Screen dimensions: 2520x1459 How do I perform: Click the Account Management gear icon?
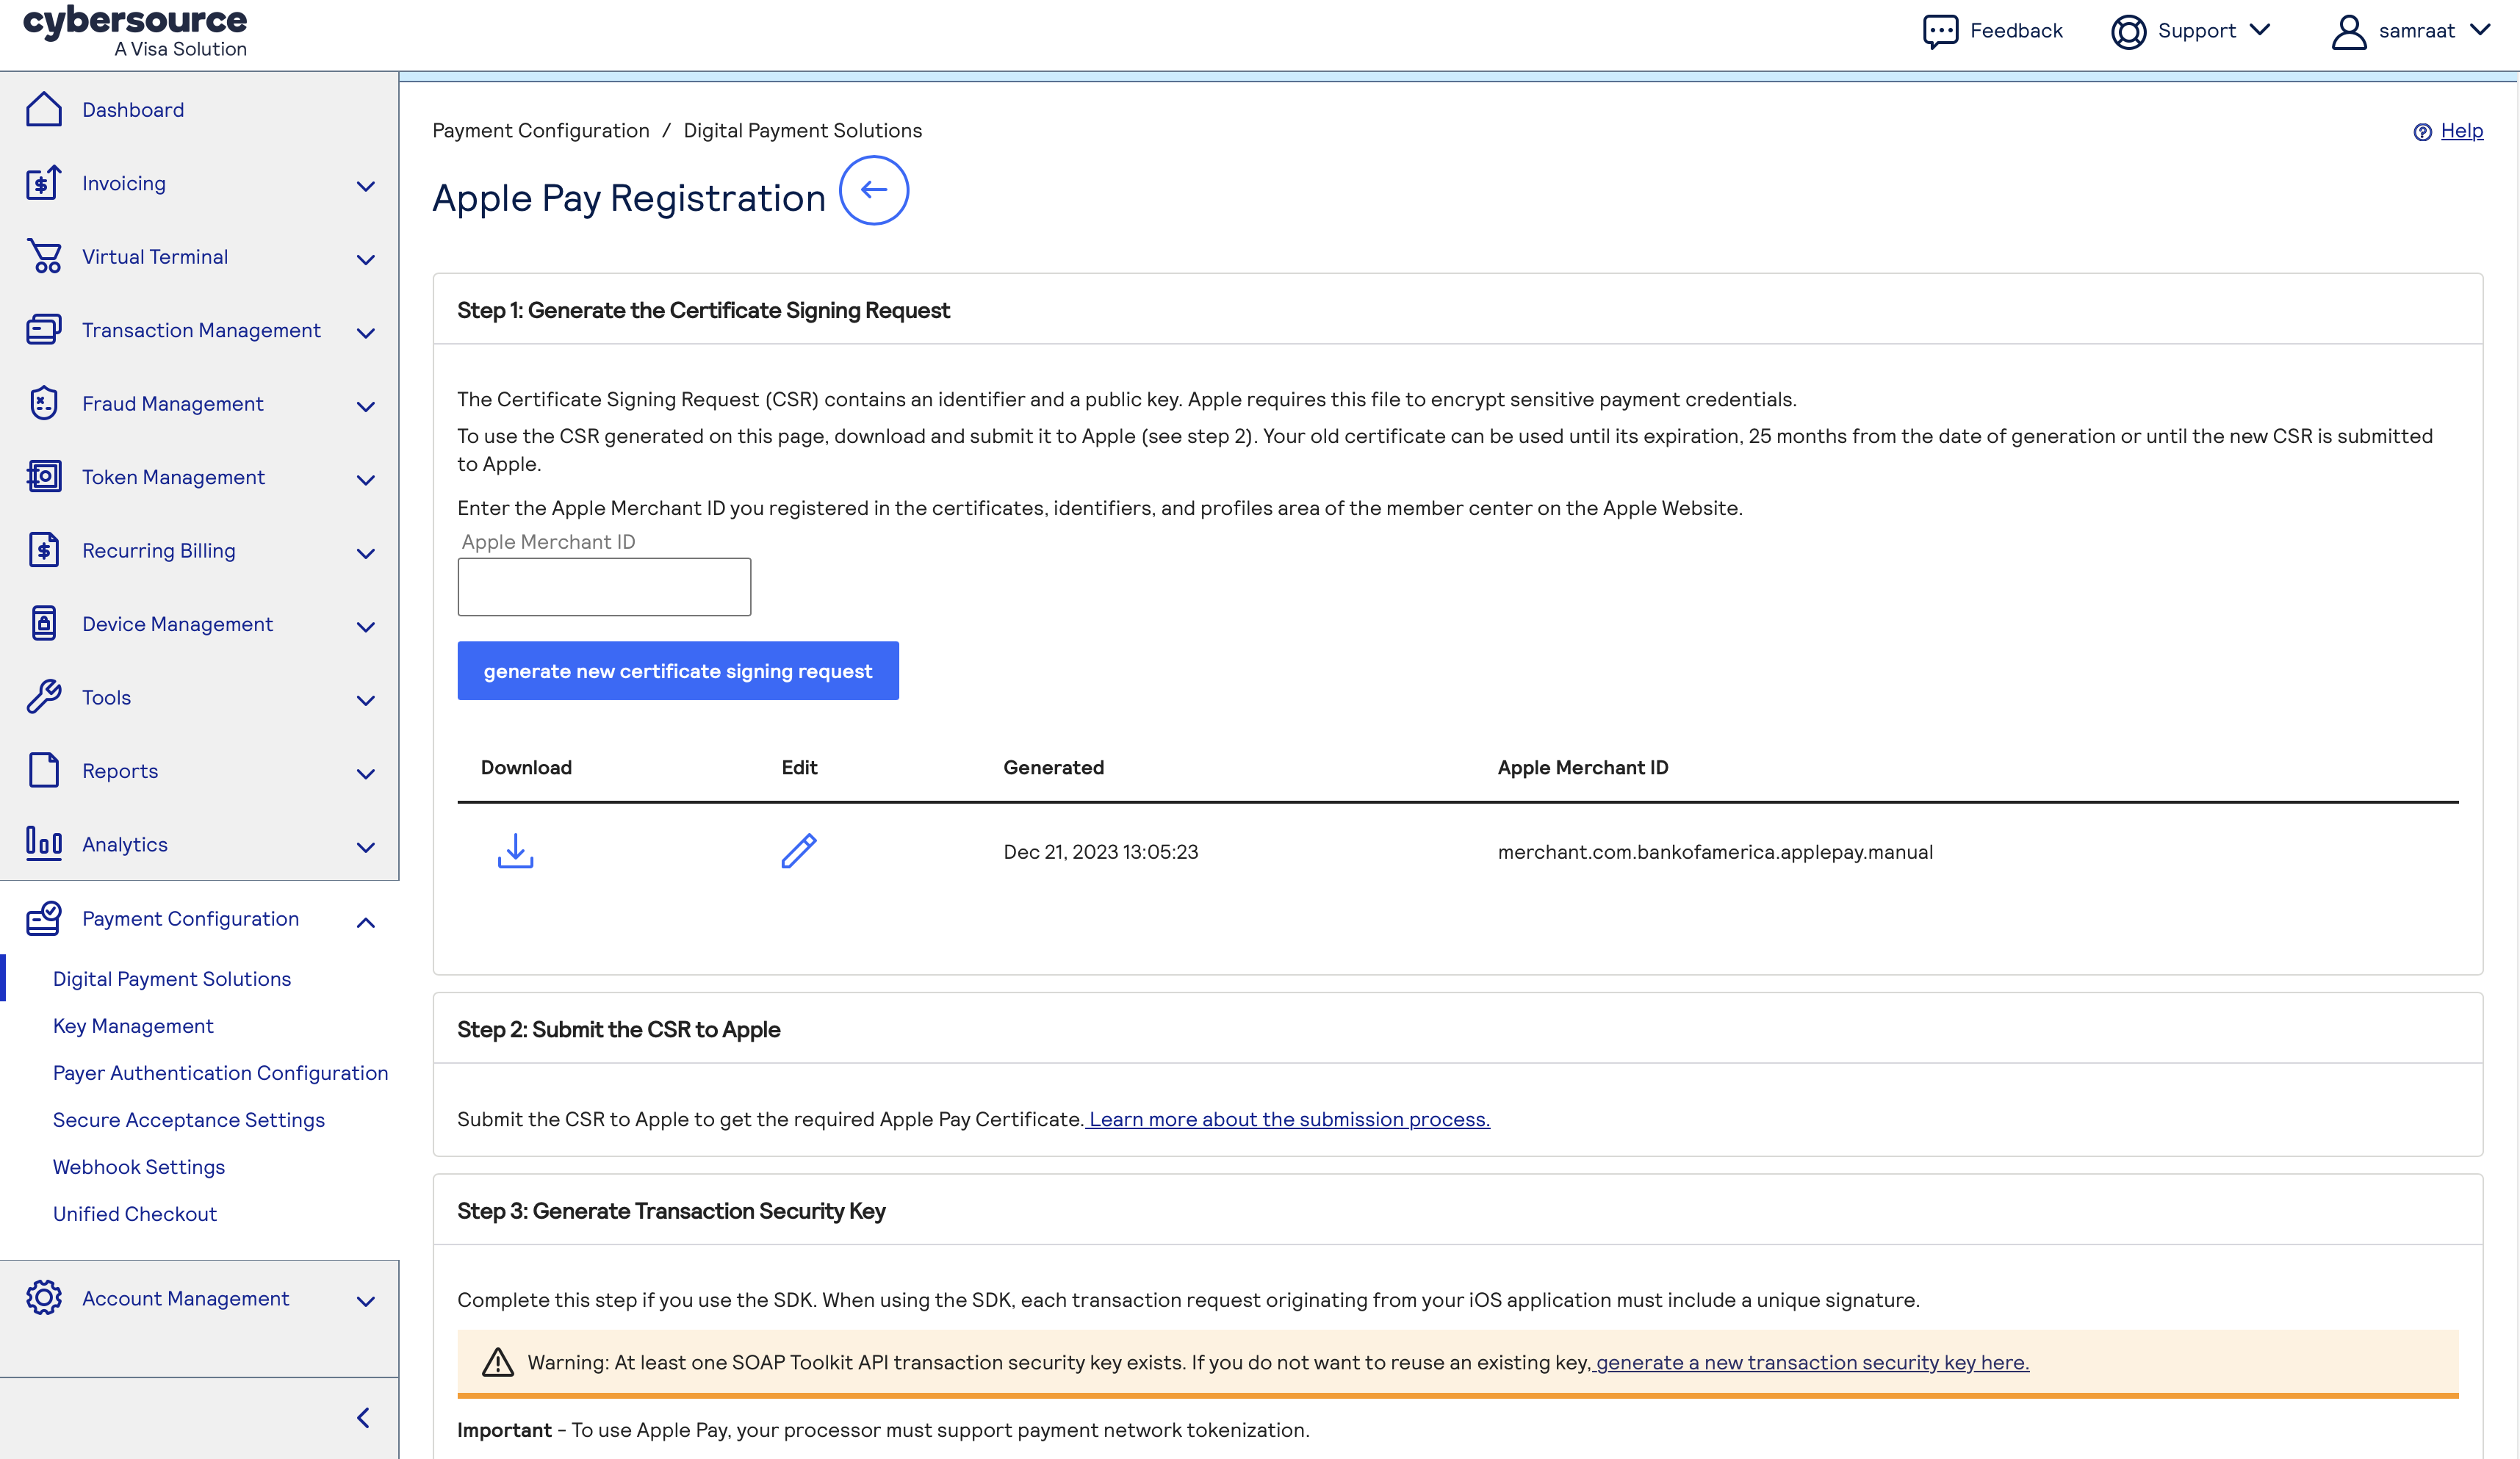[43, 1297]
